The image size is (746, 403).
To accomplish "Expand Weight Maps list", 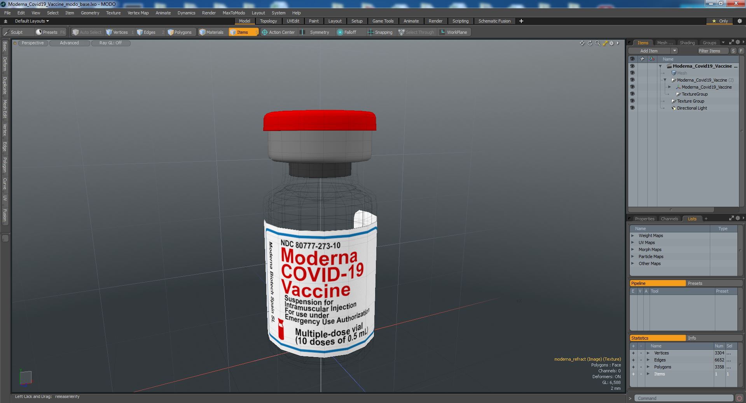I will pyautogui.click(x=632, y=236).
